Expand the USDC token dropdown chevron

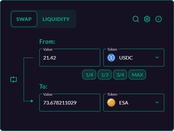pyautogui.click(x=157, y=57)
